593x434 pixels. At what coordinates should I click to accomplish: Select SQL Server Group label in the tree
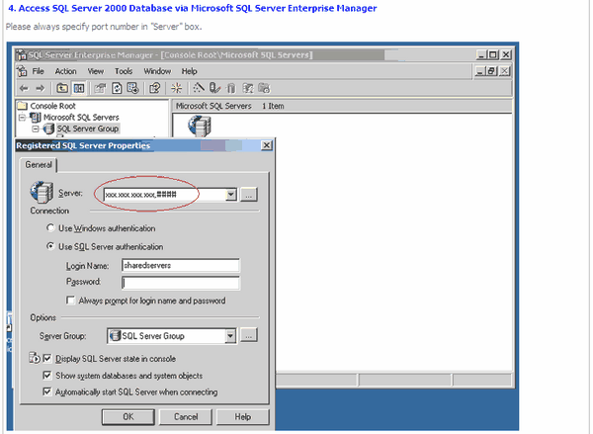(x=88, y=129)
